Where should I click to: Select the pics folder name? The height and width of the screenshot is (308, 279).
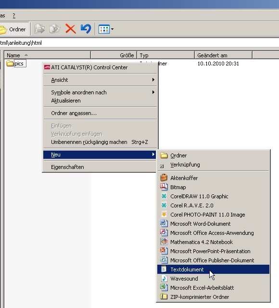(20, 64)
